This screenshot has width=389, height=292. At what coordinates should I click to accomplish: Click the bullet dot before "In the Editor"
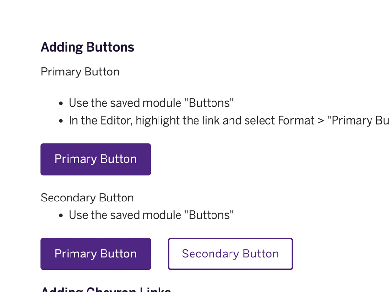pos(61,121)
